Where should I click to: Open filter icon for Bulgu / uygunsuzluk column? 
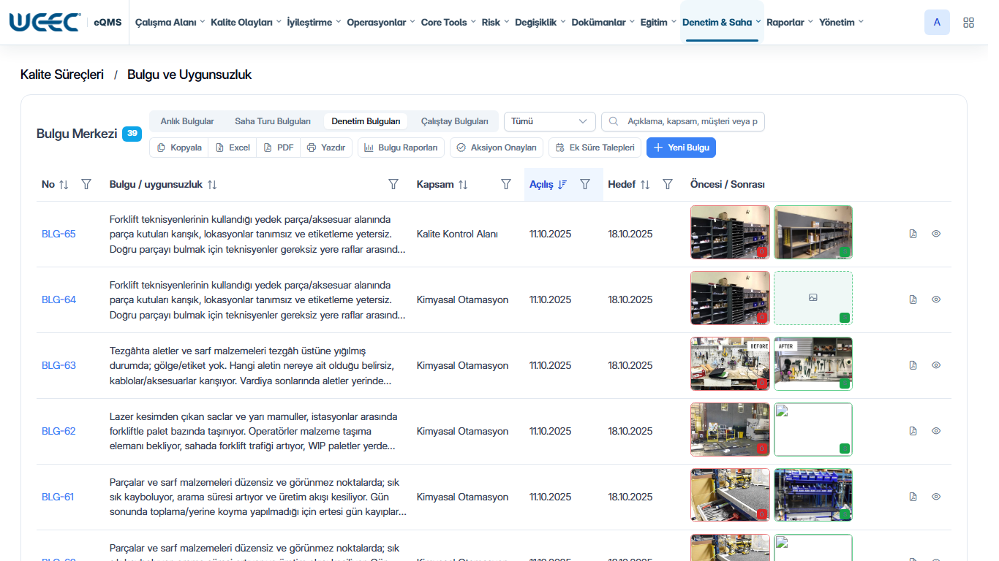coord(393,185)
